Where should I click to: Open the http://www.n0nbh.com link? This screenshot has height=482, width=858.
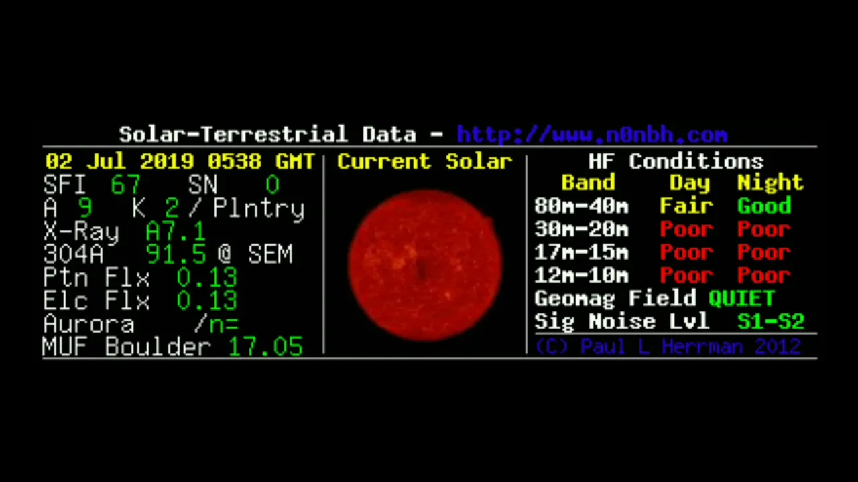coord(592,135)
